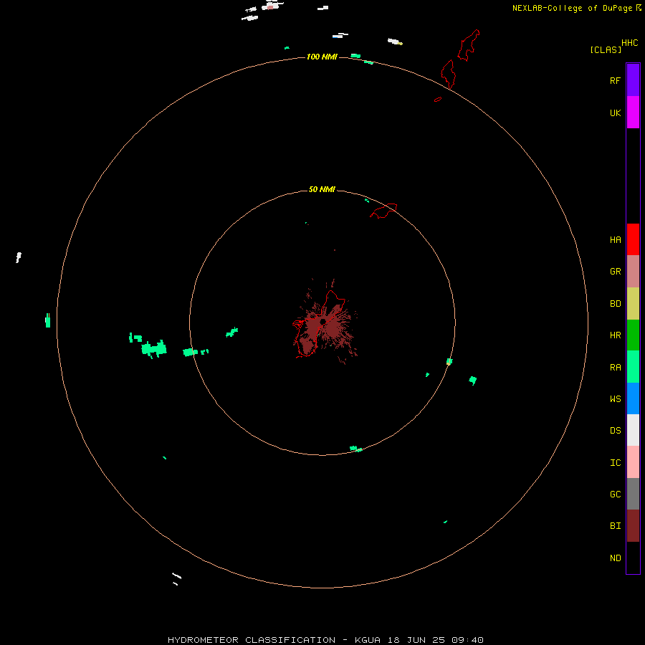Screen dimensions: 645x645
Task: Click the light green RA legend swatch
Action: pos(633,367)
